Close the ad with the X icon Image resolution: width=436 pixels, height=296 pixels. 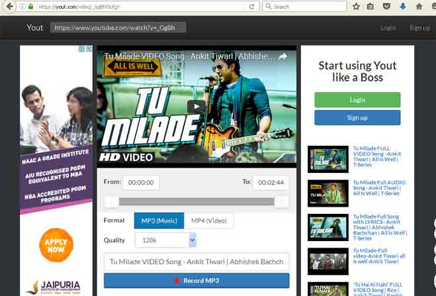89,49
